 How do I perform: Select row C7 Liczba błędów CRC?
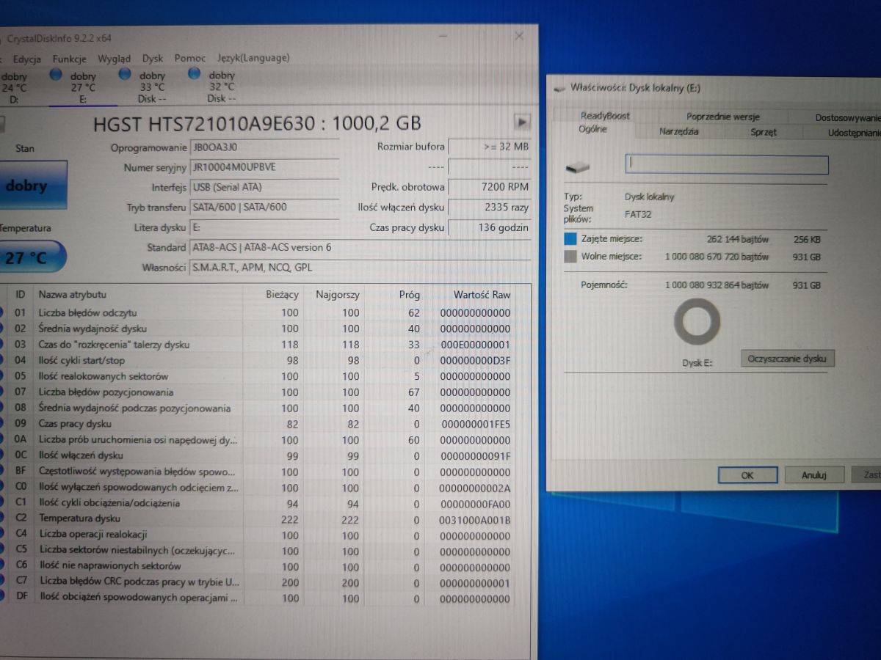pos(263,582)
